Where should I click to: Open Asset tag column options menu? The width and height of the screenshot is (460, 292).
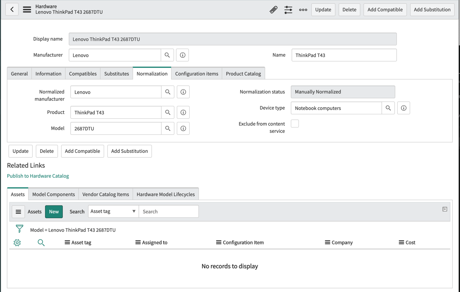coord(67,243)
